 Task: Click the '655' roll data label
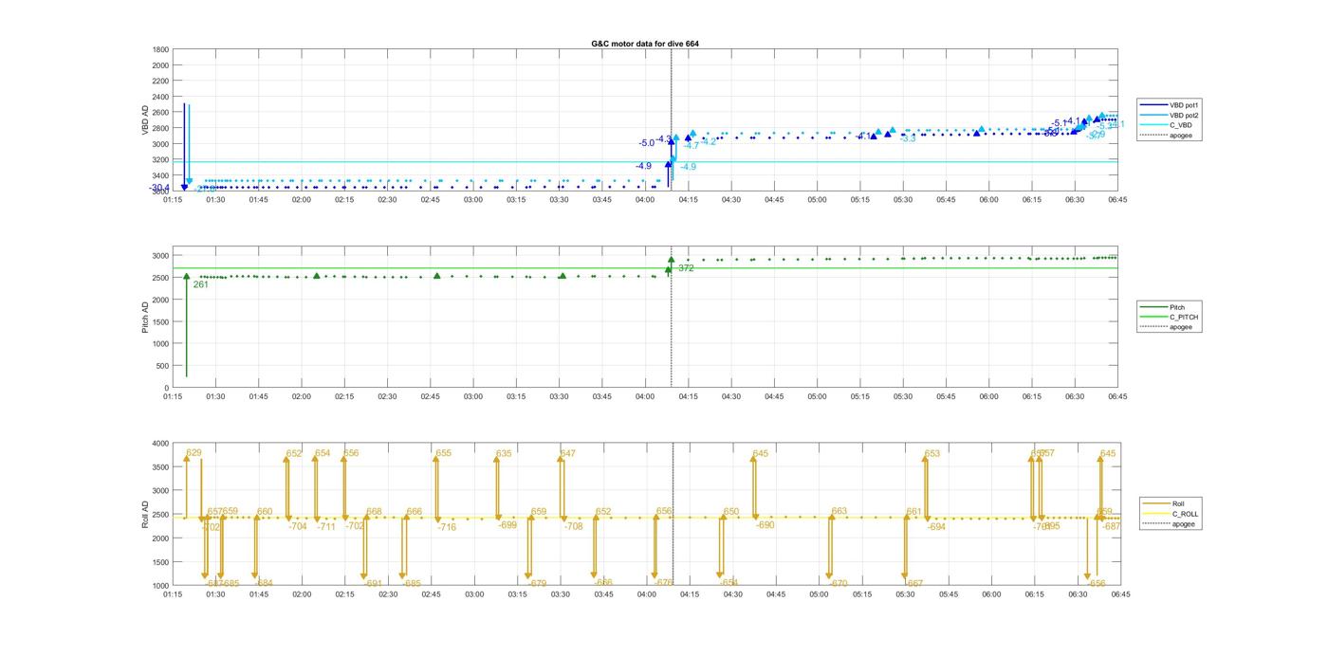(x=443, y=453)
